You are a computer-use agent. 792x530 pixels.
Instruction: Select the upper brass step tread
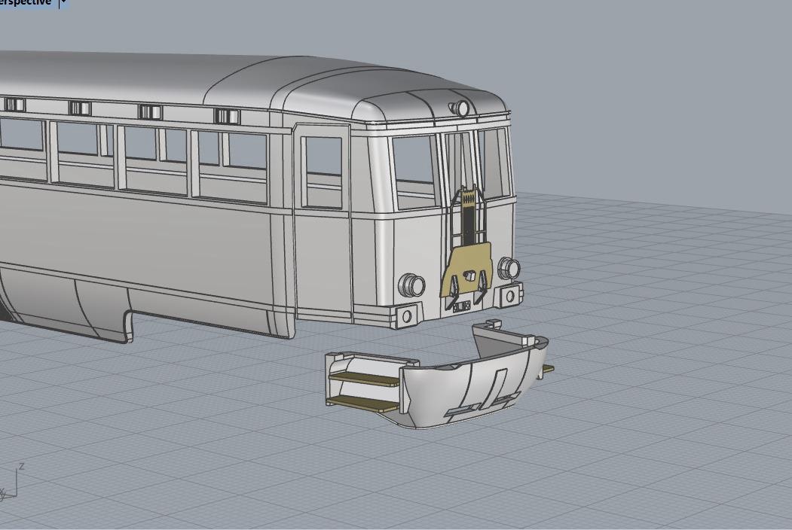(365, 378)
